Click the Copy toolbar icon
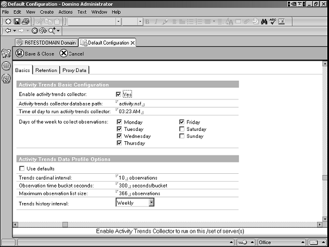 [x=49, y=21]
